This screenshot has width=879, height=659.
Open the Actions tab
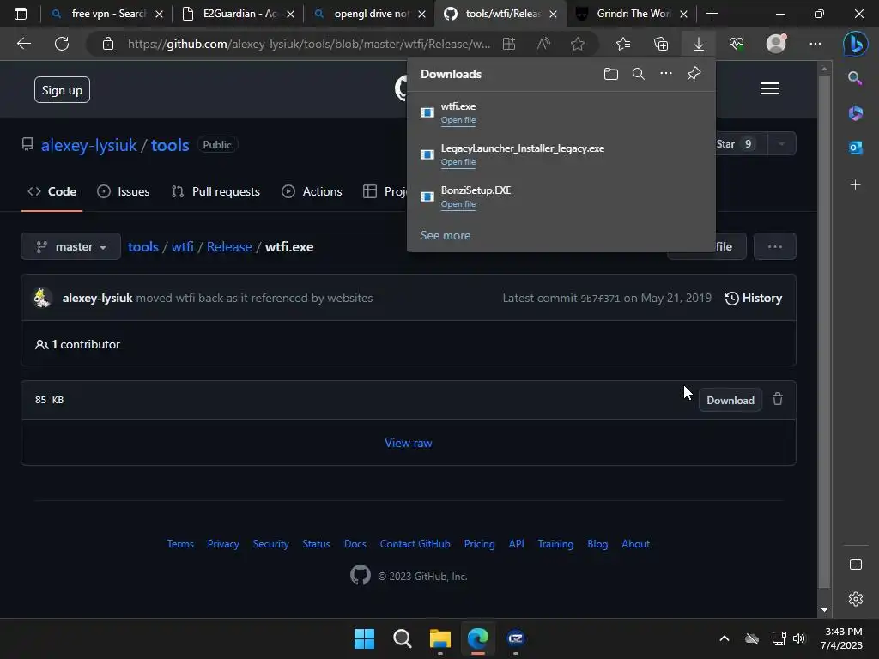click(x=312, y=191)
